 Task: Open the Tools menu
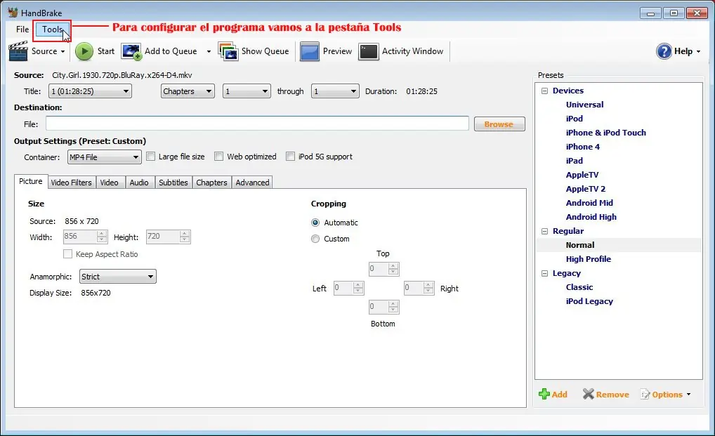pos(52,29)
